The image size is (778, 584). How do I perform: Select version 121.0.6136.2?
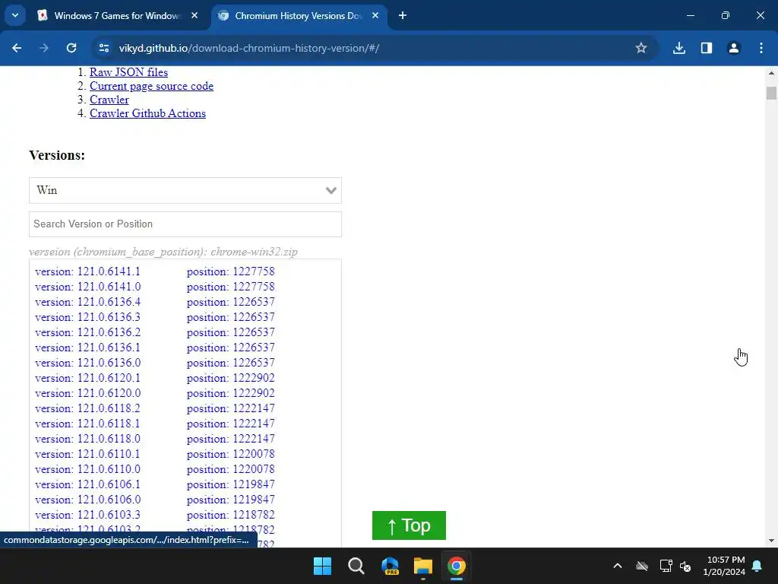point(87,332)
